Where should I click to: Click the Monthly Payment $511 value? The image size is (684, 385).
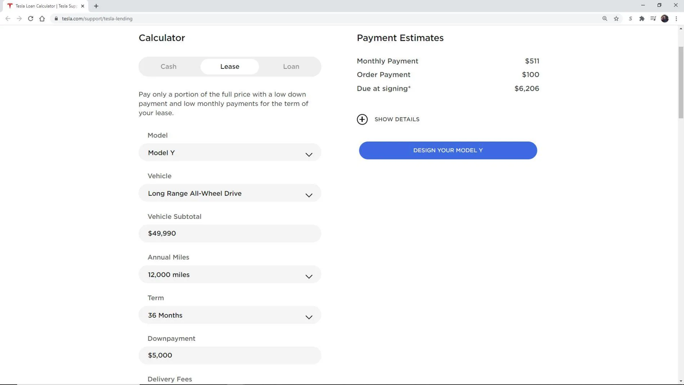(x=532, y=61)
